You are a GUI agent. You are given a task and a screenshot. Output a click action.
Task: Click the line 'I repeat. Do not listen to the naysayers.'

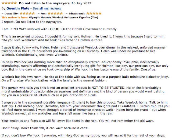coord(32,22)
